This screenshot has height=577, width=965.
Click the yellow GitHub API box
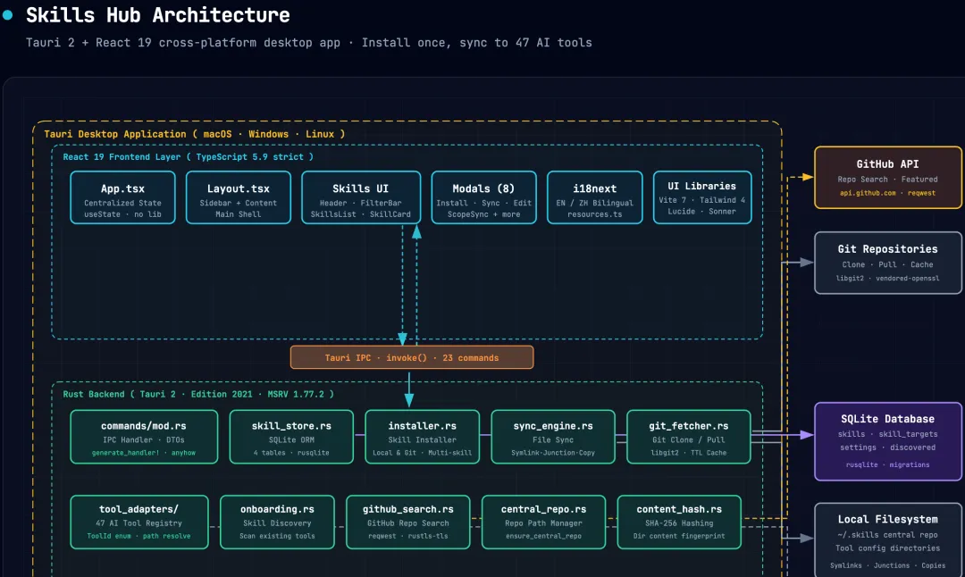888,178
